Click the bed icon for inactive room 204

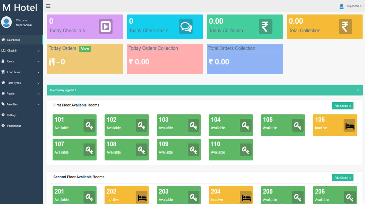click(246, 197)
